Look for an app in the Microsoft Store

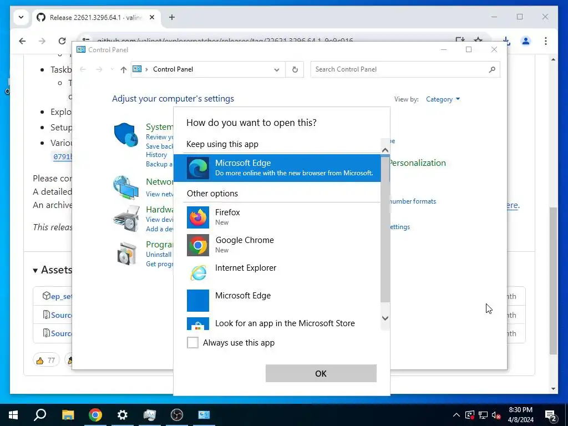[x=277, y=323]
